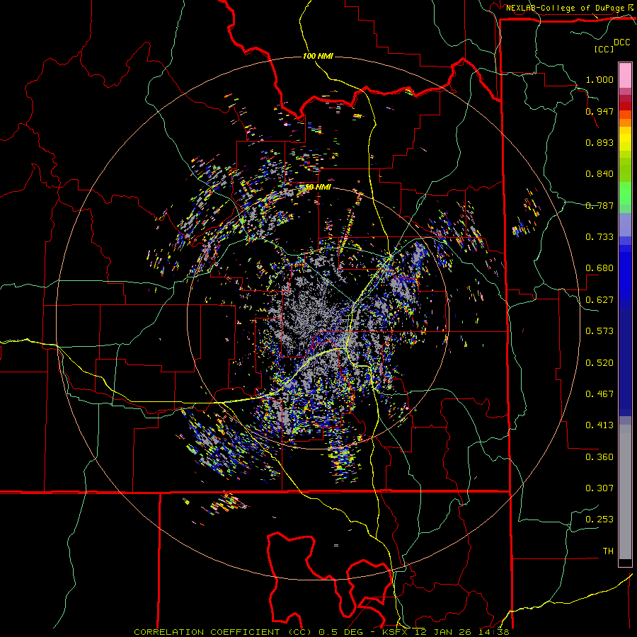Select the 0.947 legend value

click(599, 111)
